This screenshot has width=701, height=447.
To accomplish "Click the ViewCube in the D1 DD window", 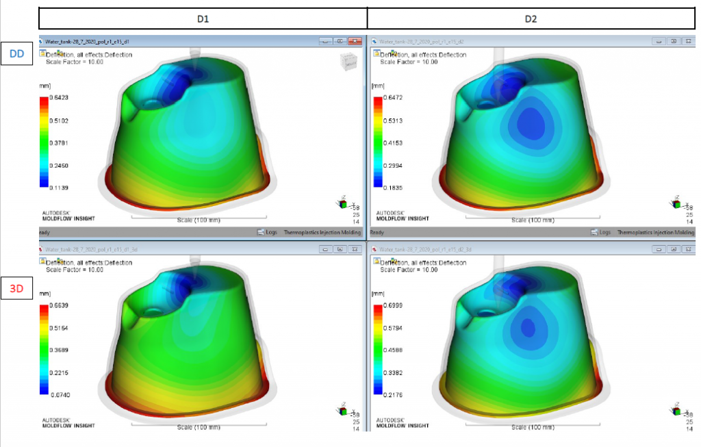I will click(348, 62).
